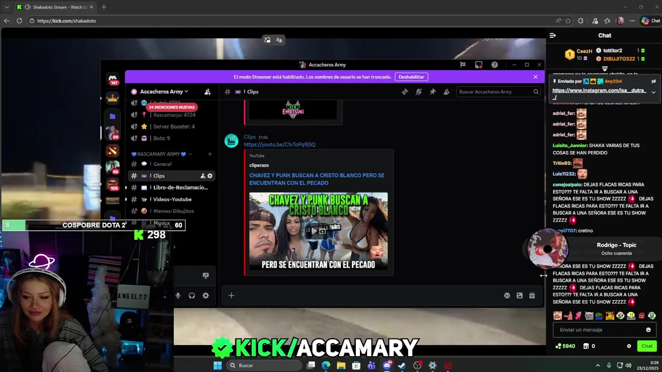
Task: Favorite this page with the star icon
Action: (x=568, y=21)
